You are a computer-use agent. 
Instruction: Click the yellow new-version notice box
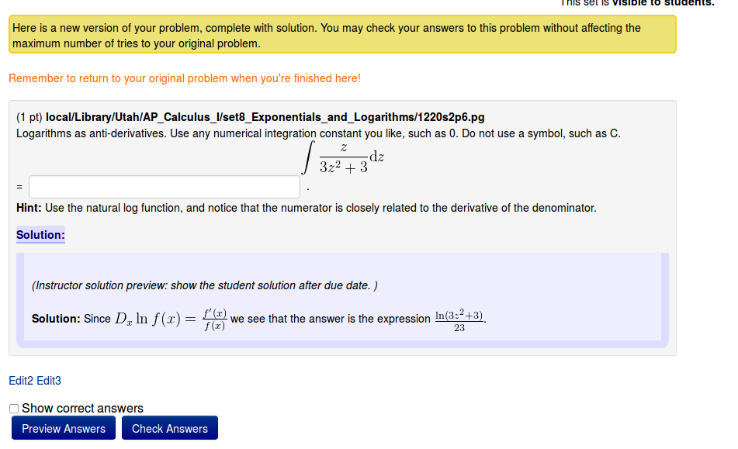[342, 35]
